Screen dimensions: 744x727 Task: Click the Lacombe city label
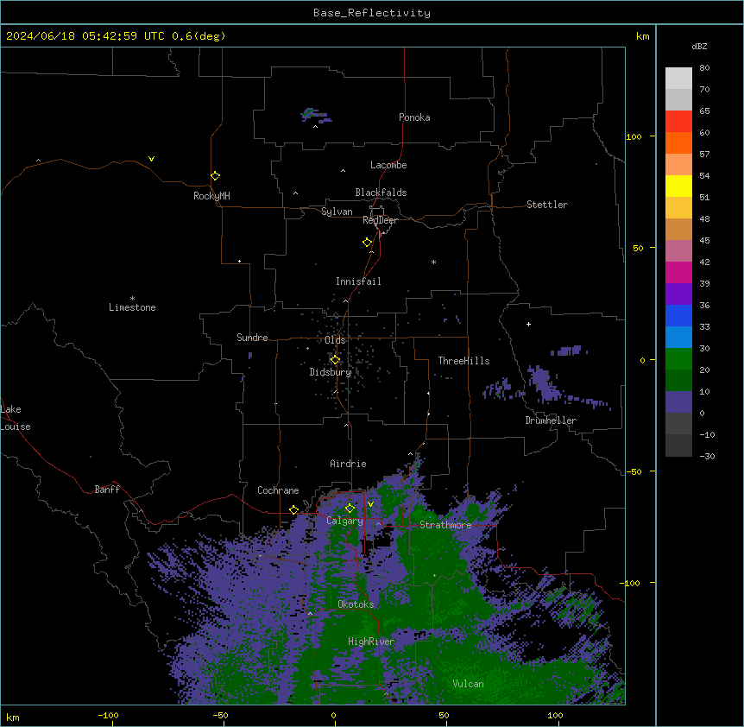tap(388, 165)
